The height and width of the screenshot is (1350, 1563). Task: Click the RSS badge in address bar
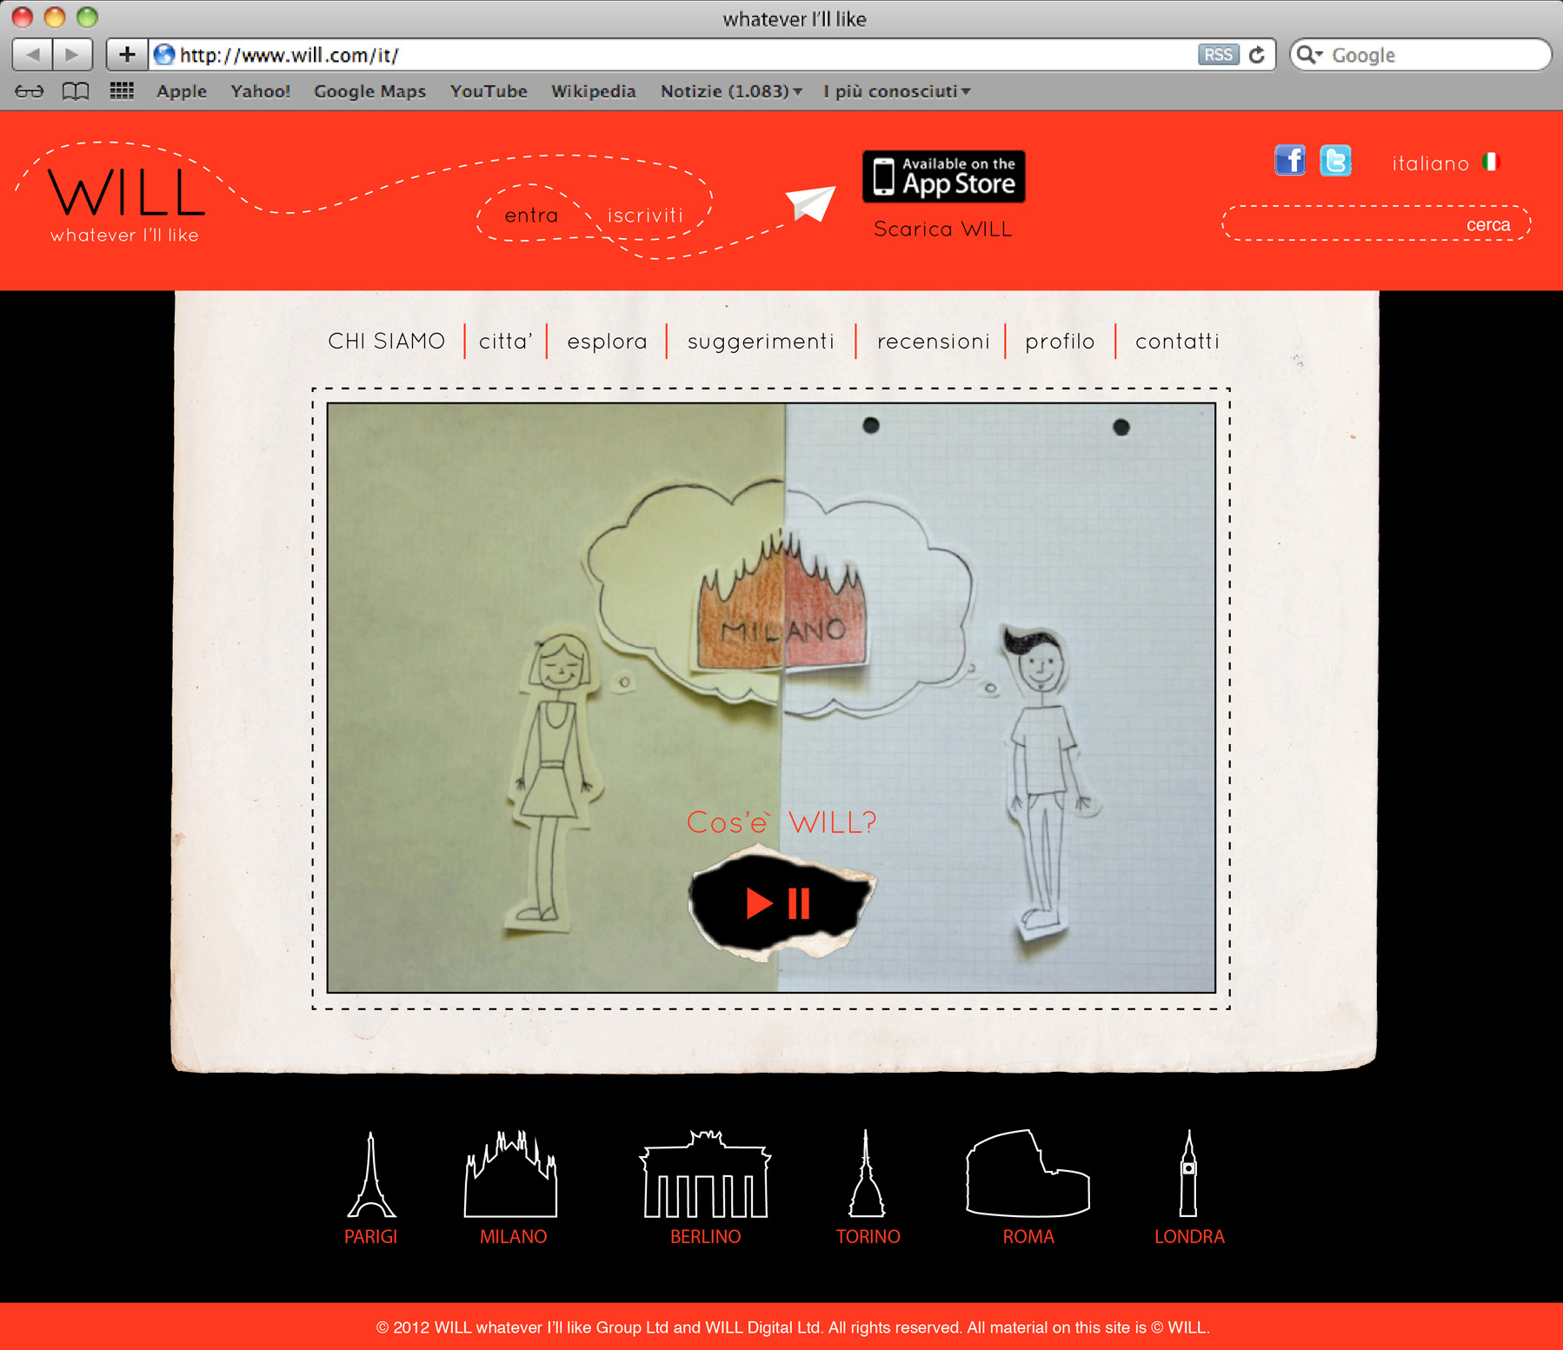coord(1218,55)
